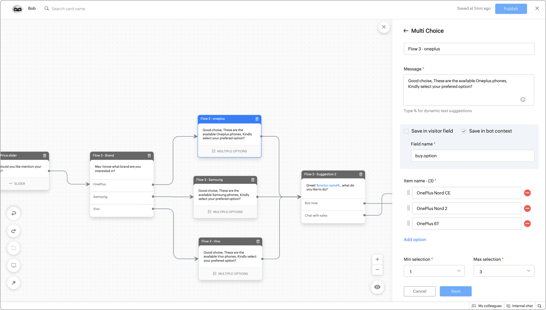Click the redo button on canvas toolbar
This screenshot has width=546, height=310.
pos(14,231)
